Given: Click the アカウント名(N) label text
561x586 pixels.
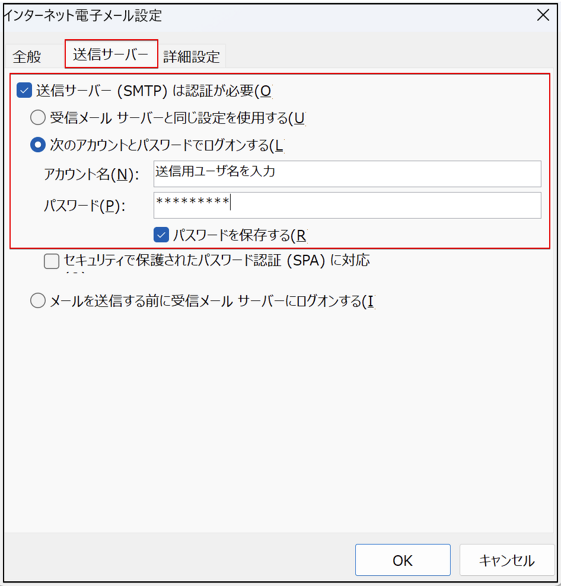Looking at the screenshot, I should pos(91,174).
